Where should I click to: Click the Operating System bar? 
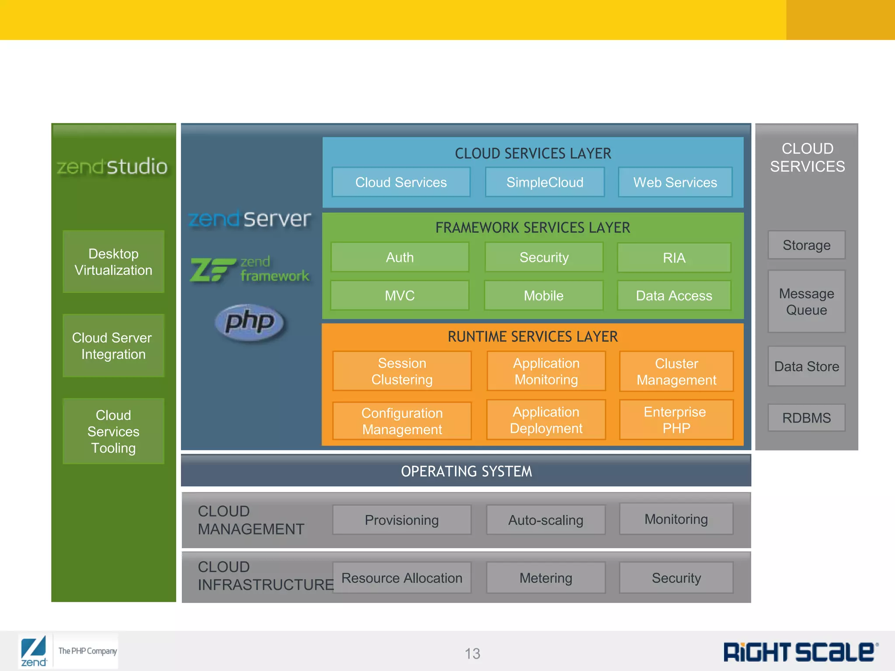(466, 471)
